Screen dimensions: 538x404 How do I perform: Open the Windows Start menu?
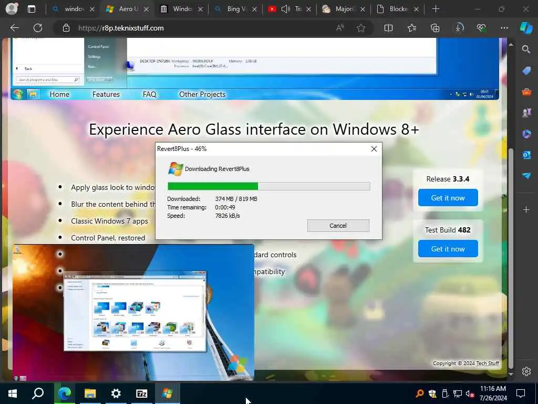[13, 393]
